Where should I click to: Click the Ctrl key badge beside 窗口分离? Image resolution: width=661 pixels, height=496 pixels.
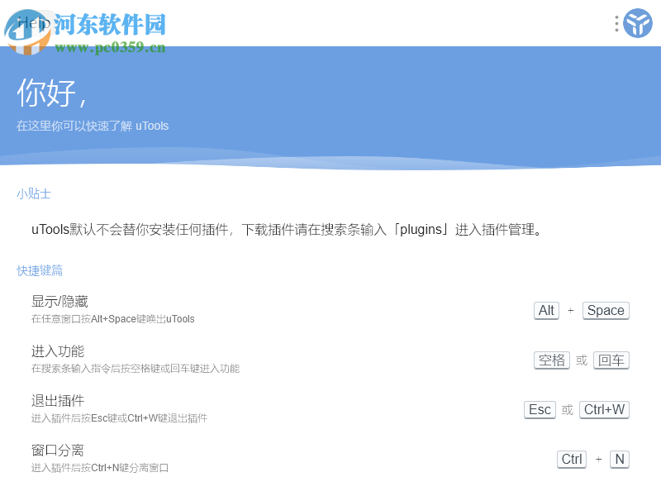coord(571,460)
